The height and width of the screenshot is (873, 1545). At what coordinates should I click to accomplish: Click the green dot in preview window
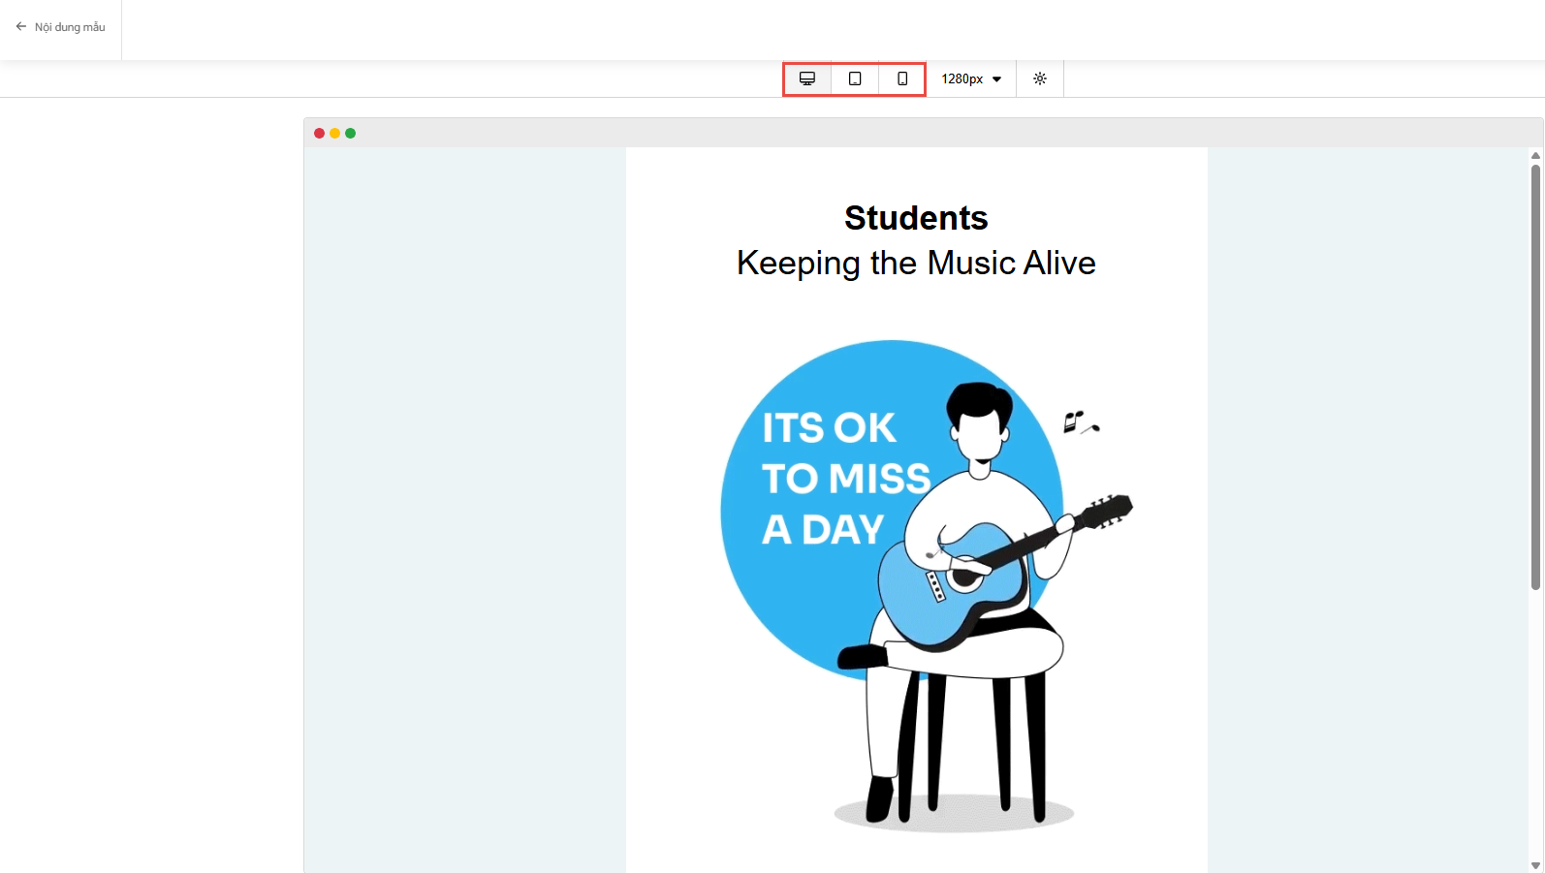pos(351,134)
